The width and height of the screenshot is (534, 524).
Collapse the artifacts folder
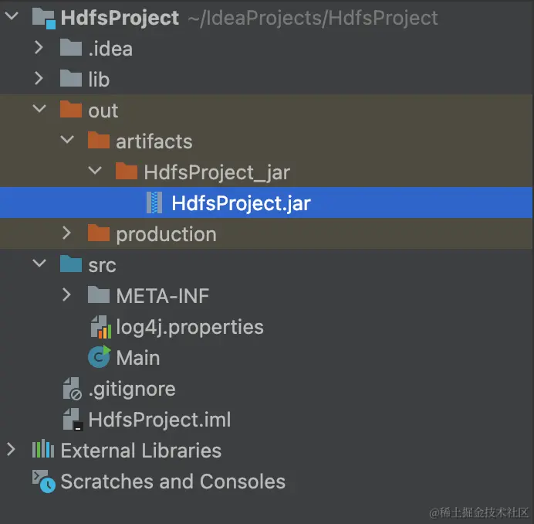pyautogui.click(x=67, y=141)
